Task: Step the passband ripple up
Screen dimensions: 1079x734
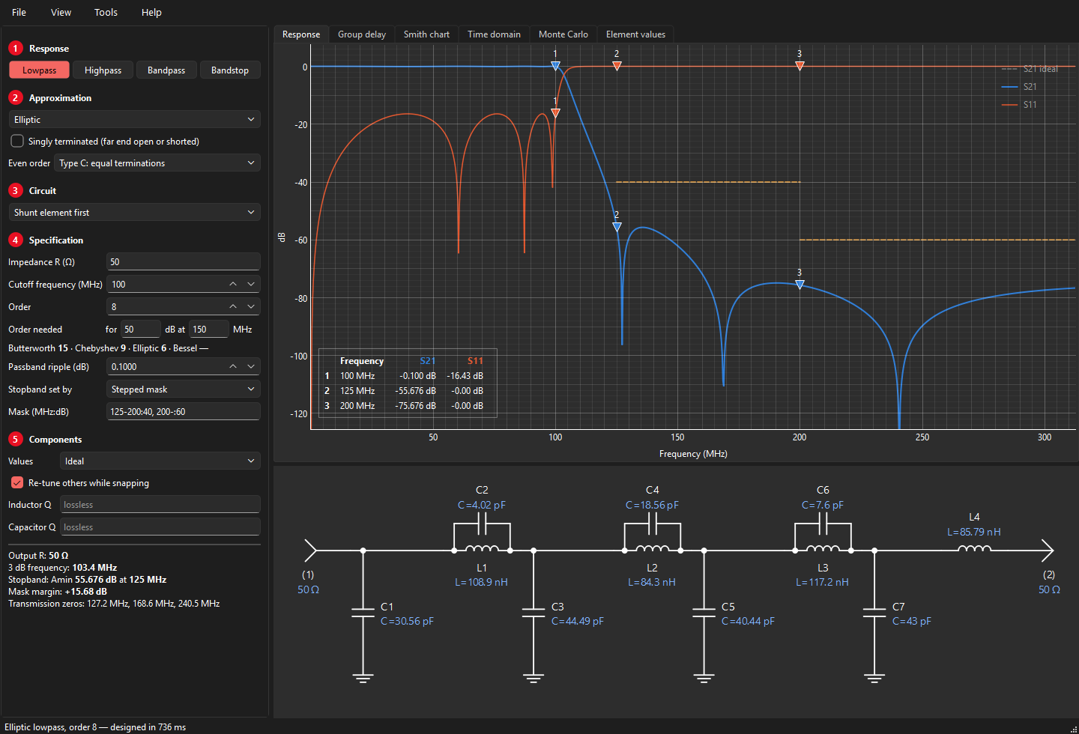Action: pos(233,367)
